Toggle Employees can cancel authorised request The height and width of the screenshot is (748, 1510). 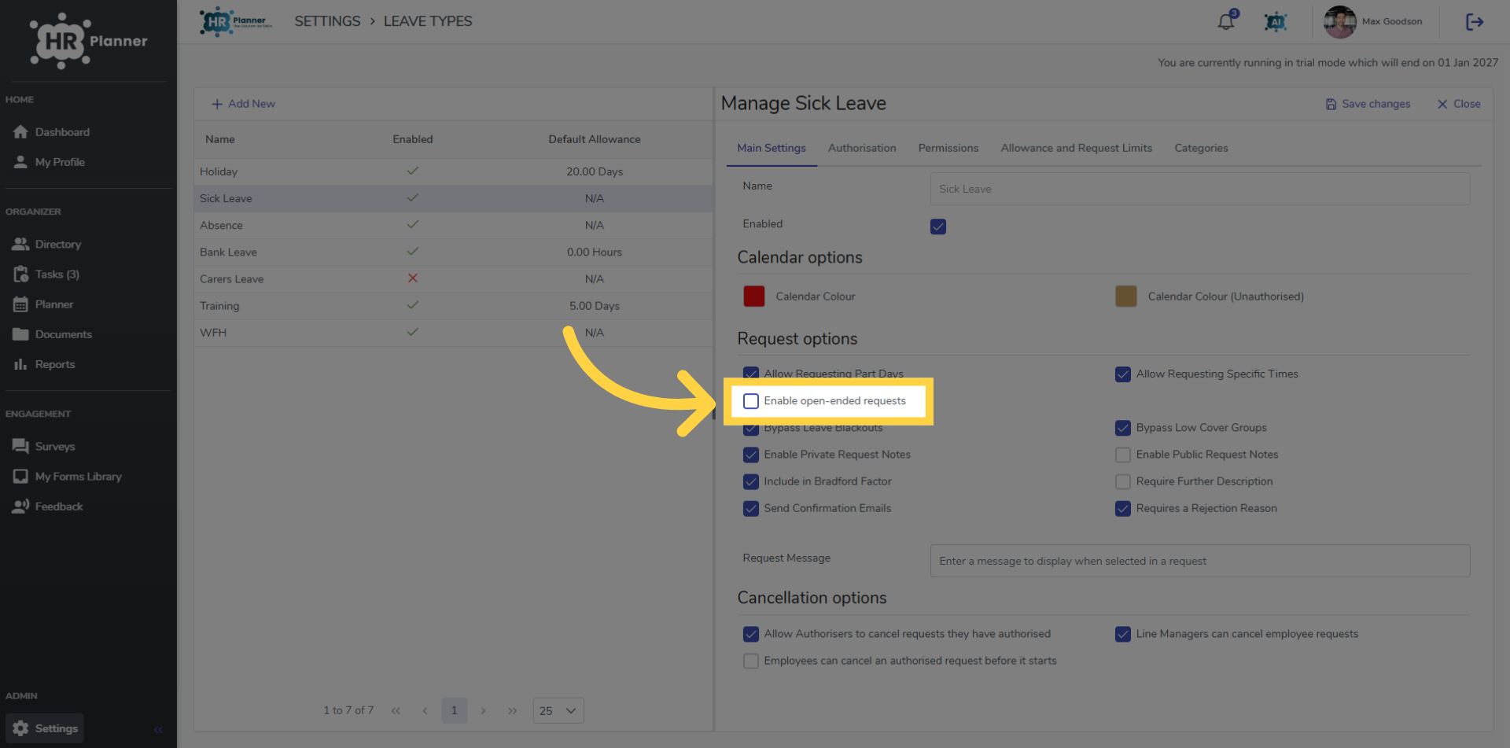pyautogui.click(x=751, y=661)
